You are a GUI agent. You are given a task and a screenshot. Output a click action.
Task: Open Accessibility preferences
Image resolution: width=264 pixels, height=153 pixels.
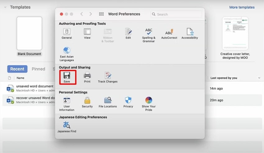189,34
